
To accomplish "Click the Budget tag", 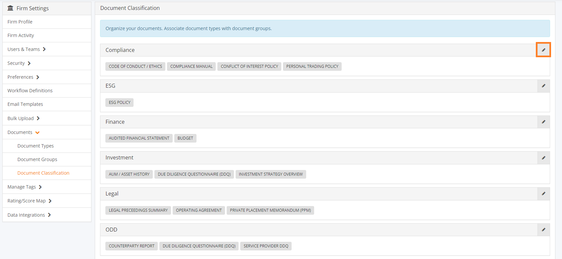I will click(x=185, y=138).
